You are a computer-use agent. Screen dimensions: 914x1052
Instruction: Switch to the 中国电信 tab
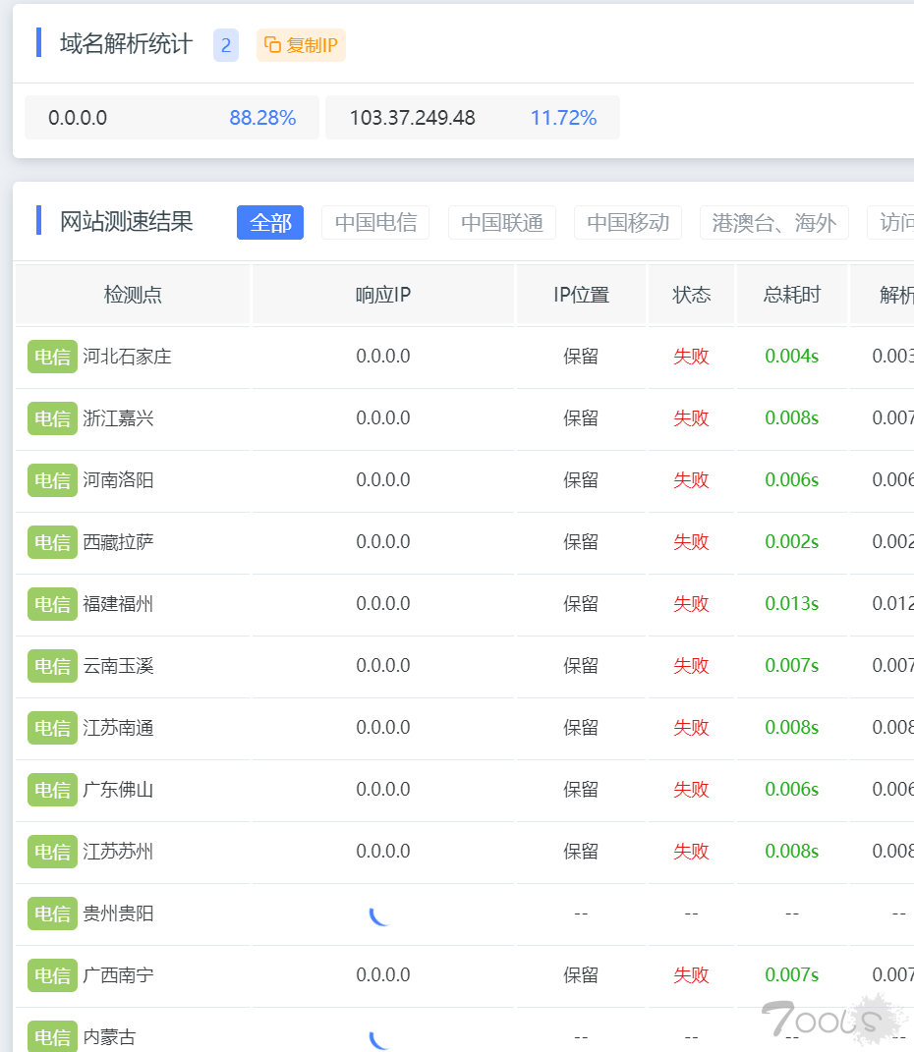tap(375, 223)
